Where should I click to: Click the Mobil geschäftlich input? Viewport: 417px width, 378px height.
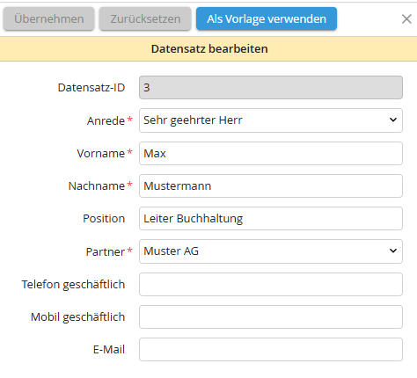click(271, 316)
